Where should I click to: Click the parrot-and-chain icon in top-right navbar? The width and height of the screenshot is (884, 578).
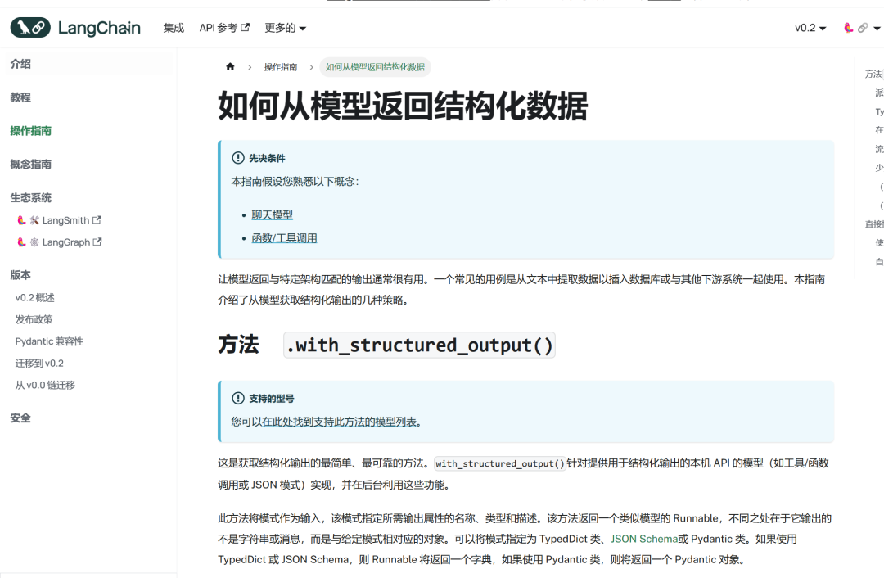855,28
